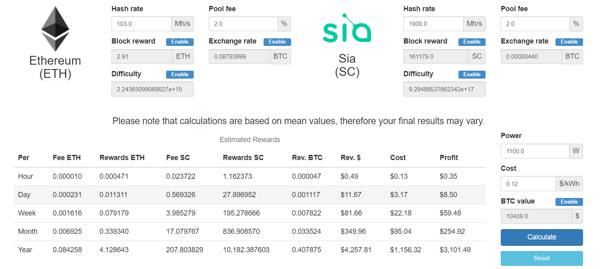
Task: Focus the Sia hash rate field 1900.0
Action: pos(434,24)
